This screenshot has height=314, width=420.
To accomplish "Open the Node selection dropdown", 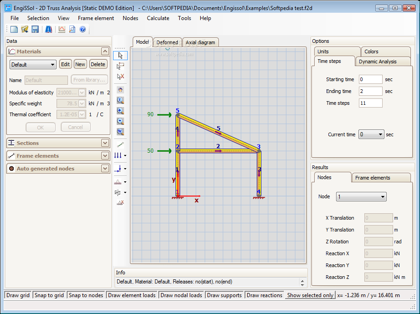I will (361, 197).
